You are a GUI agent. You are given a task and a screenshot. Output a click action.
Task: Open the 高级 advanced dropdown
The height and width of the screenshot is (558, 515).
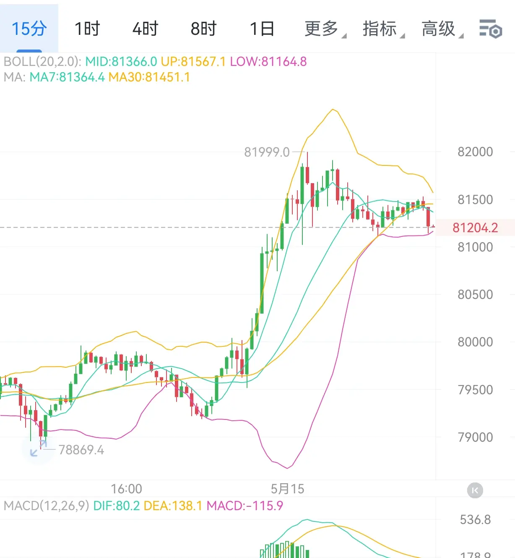[x=442, y=29]
